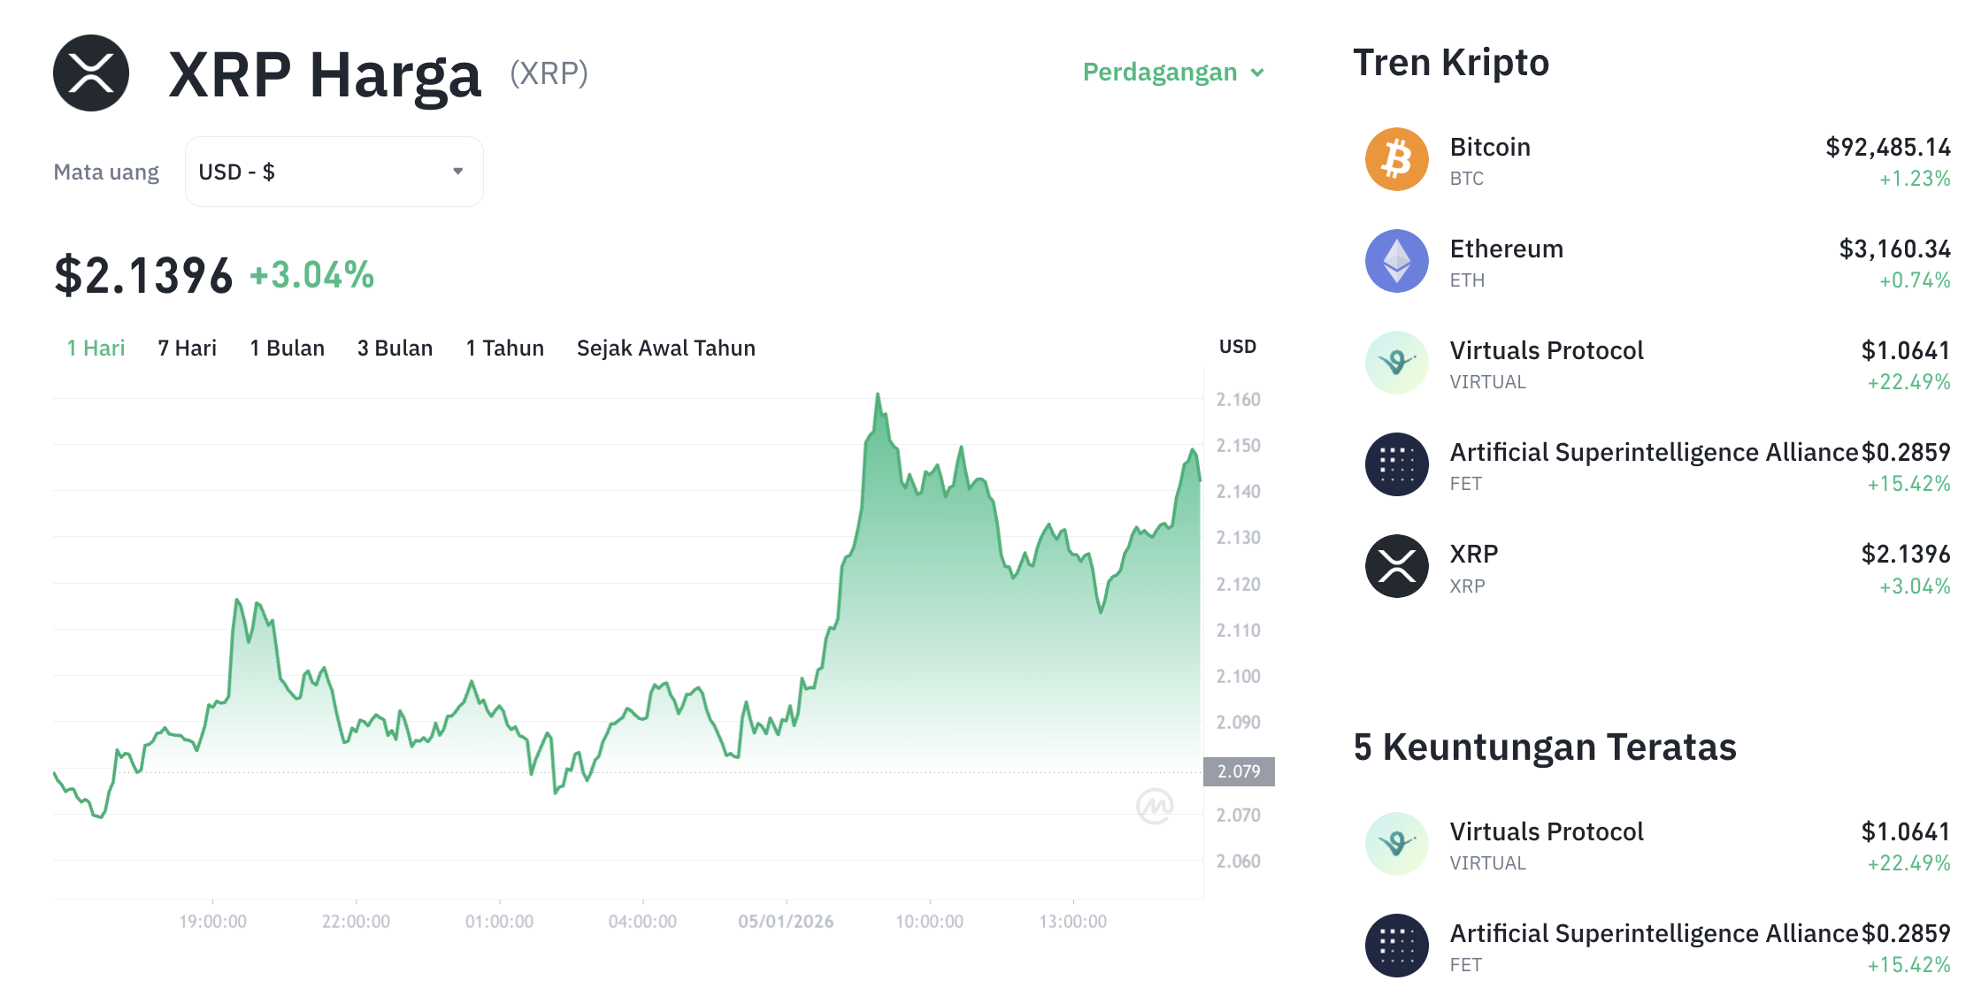The image size is (1966, 996).
Task: Click the Ethereum icon in the trending list
Action: pyautogui.click(x=1397, y=261)
